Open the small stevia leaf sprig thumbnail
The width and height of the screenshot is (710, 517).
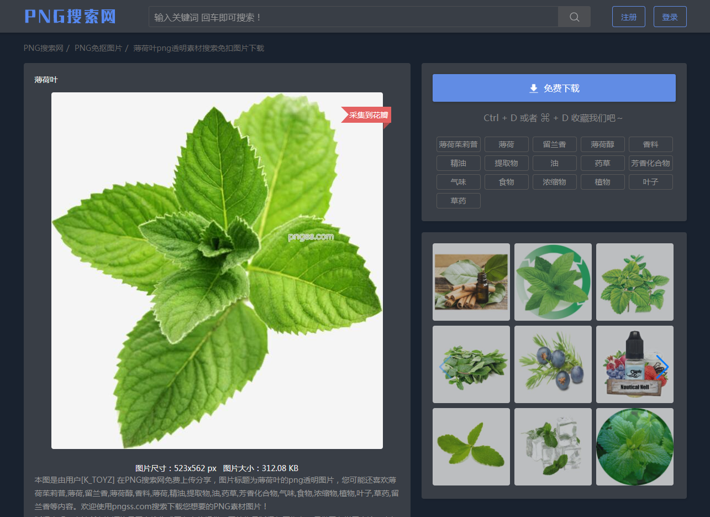471,447
